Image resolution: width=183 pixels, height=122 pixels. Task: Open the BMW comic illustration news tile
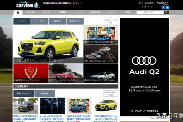101,35
